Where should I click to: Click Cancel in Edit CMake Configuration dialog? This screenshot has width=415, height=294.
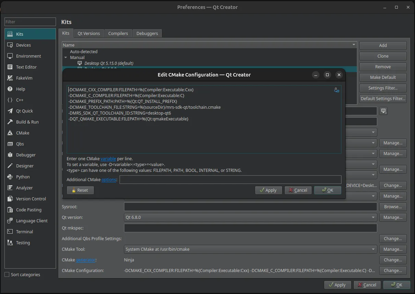(298, 190)
